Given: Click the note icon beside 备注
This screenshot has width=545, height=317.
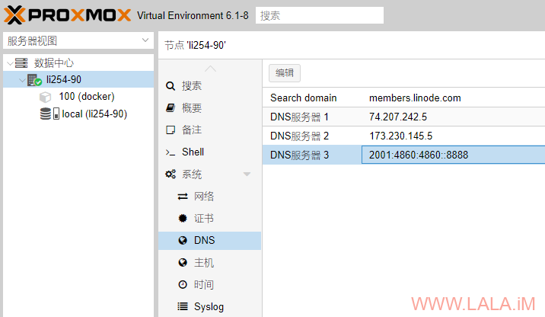Looking at the screenshot, I should click(171, 130).
